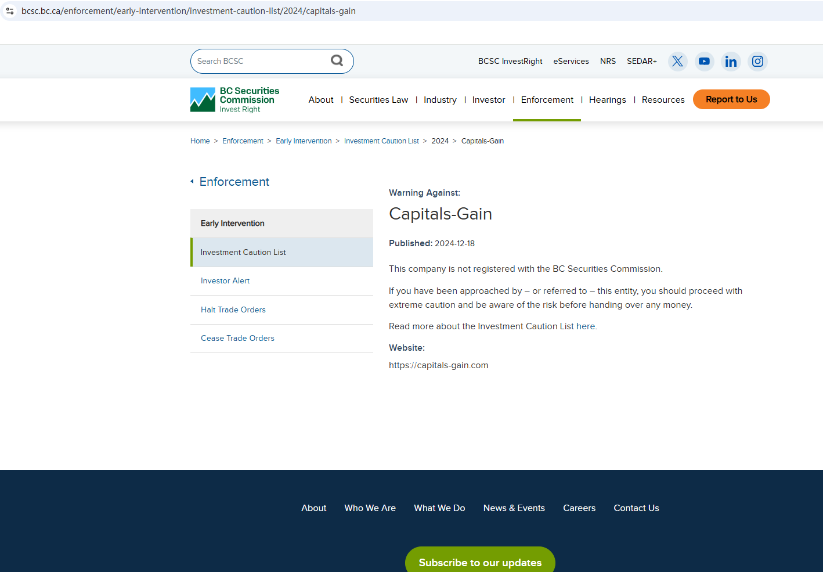The width and height of the screenshot is (823, 572).
Task: Click the site info icon in address bar
Action: click(x=10, y=11)
